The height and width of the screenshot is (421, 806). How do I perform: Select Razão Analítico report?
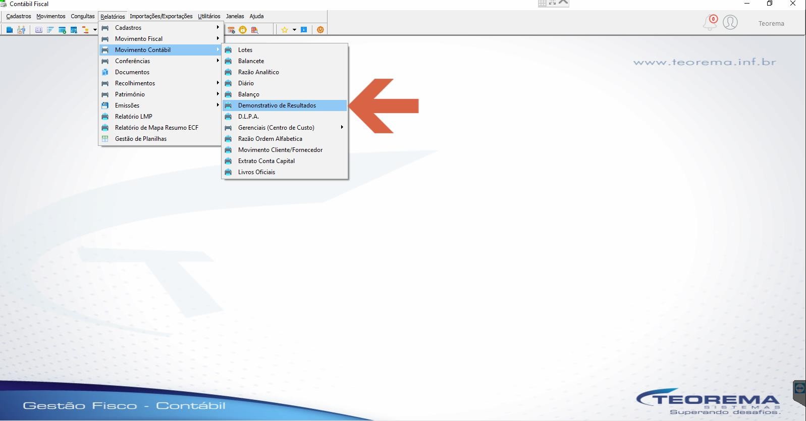pos(285,72)
